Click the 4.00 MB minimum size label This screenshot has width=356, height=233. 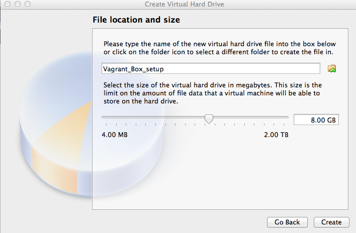pos(115,135)
